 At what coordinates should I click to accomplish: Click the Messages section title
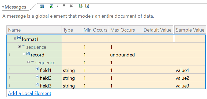tap(15, 7)
